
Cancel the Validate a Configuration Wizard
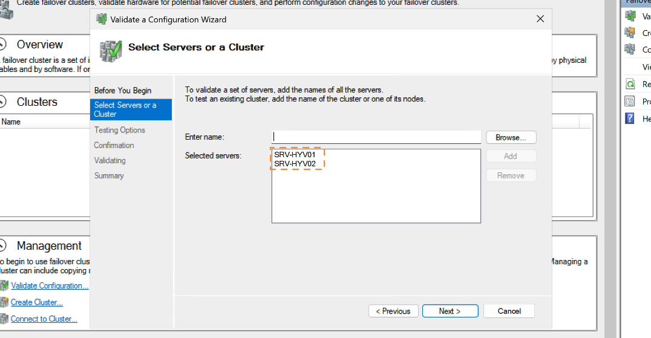tap(509, 311)
